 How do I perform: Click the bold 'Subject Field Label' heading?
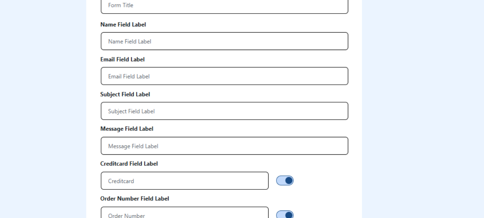(x=125, y=94)
